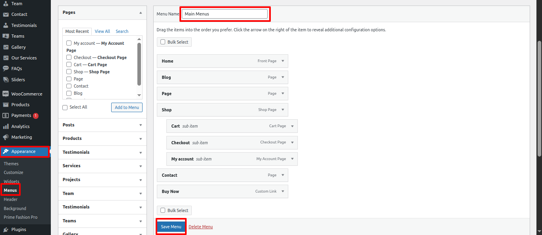The image size is (542, 235).
Task: Click the Pages list scrollbar
Action: [x=139, y=63]
